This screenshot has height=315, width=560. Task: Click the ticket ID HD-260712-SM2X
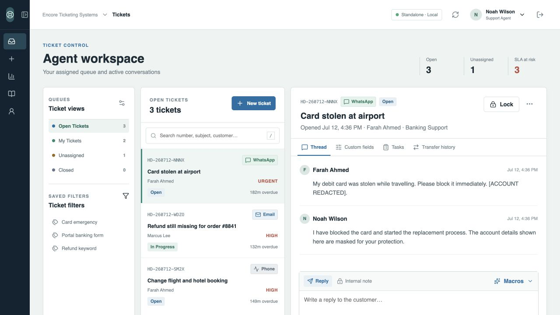pyautogui.click(x=166, y=269)
